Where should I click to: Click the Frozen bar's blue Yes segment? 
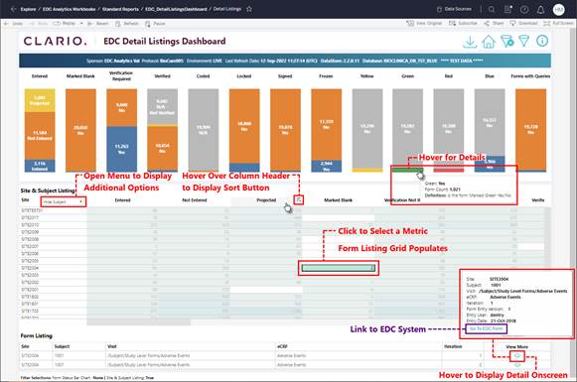(x=326, y=166)
